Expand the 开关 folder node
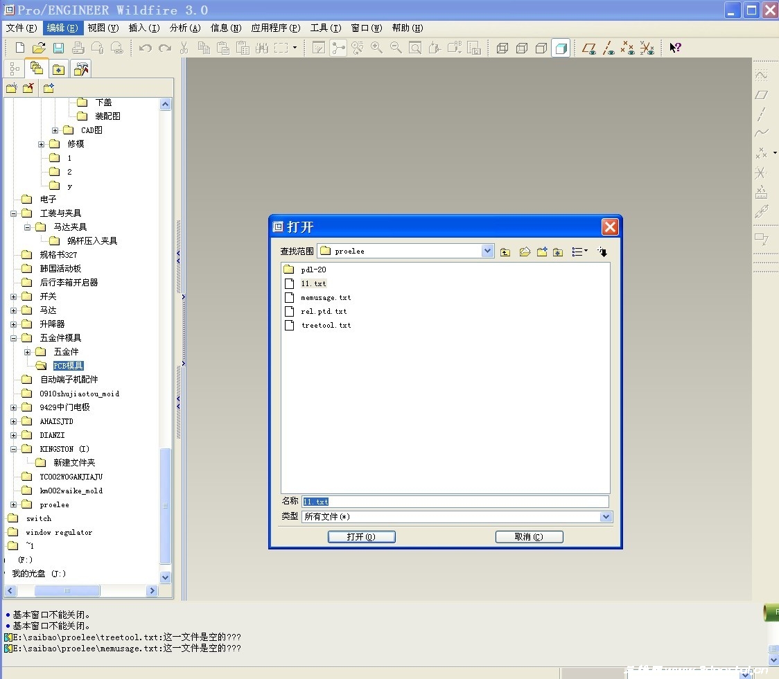Image resolution: width=779 pixels, height=679 pixels. pyautogui.click(x=13, y=297)
